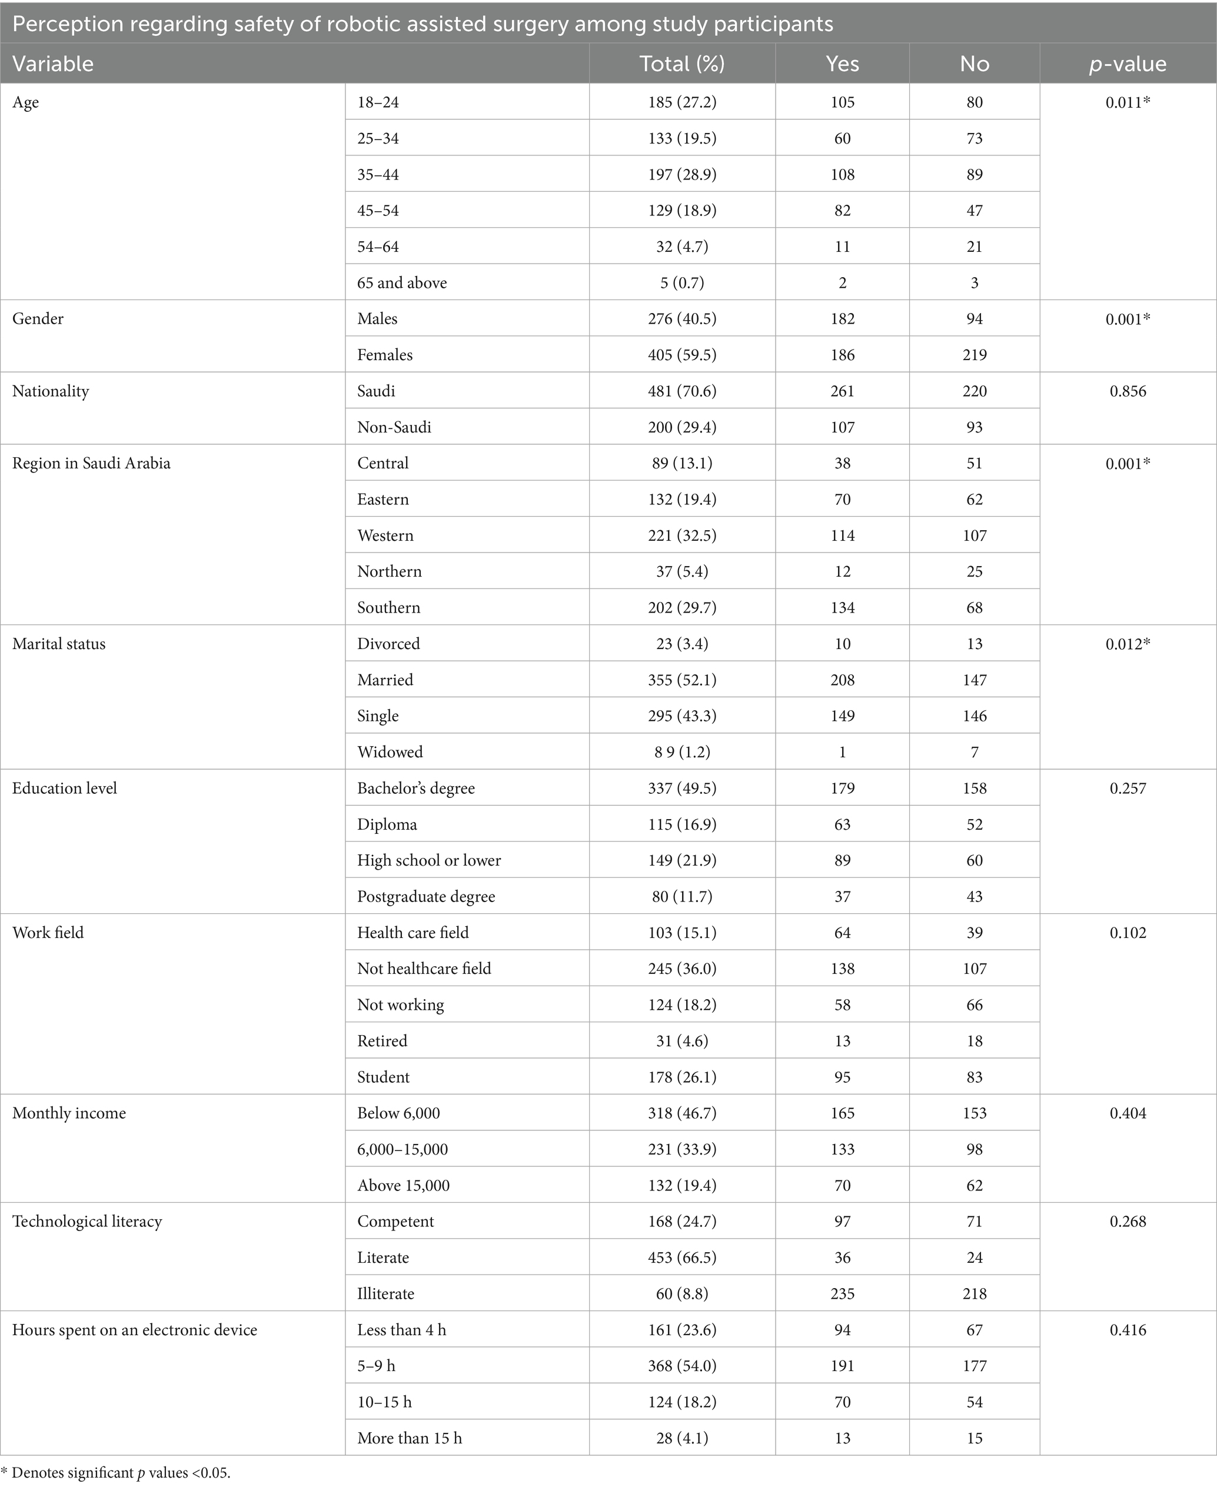
Task: Select the 'Gender' row label
Action: (x=38, y=319)
